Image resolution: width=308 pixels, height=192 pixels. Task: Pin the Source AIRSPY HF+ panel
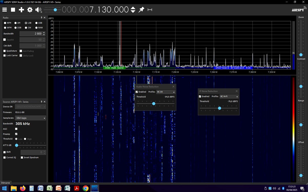pos(41,102)
